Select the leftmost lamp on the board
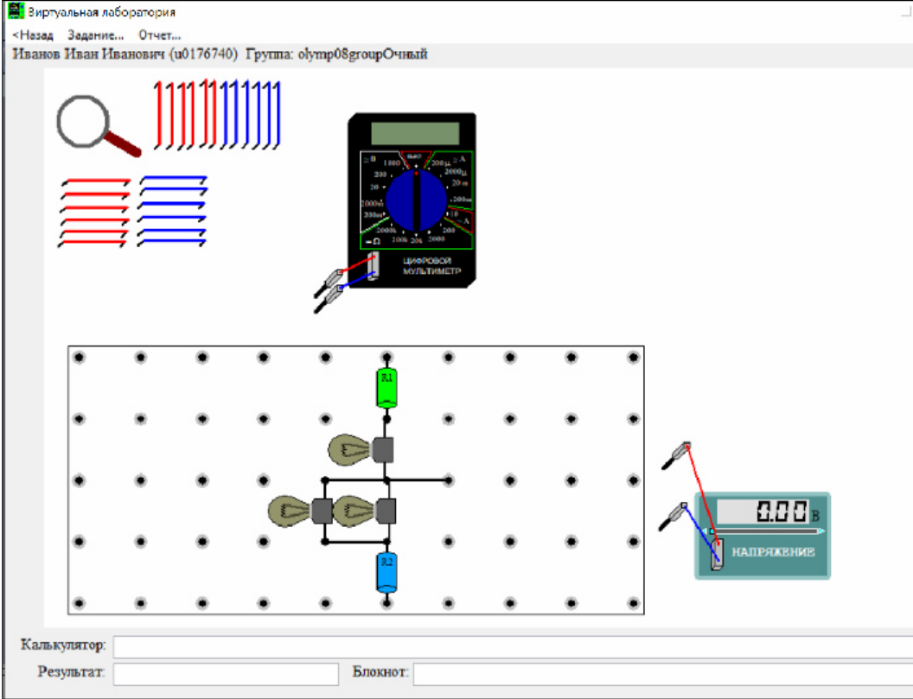Image resolution: width=913 pixels, height=699 pixels. pyautogui.click(x=300, y=511)
